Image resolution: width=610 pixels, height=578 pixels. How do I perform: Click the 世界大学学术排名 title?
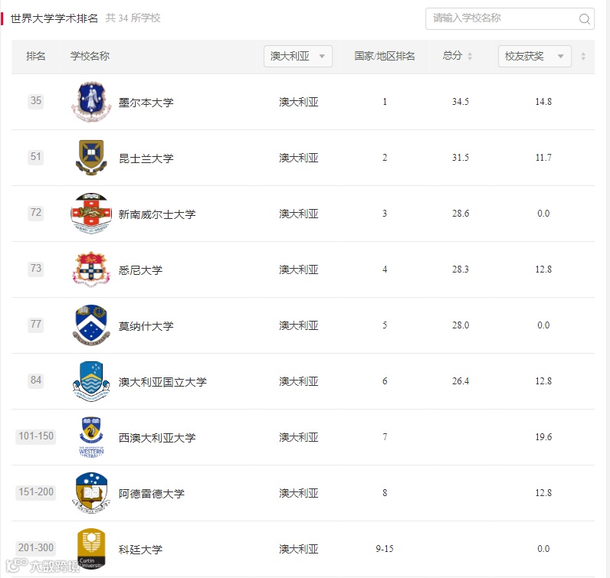tap(54, 18)
